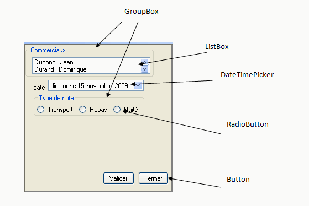Click the listbox scroll down arrow
The image size is (309, 206).
(145, 69)
